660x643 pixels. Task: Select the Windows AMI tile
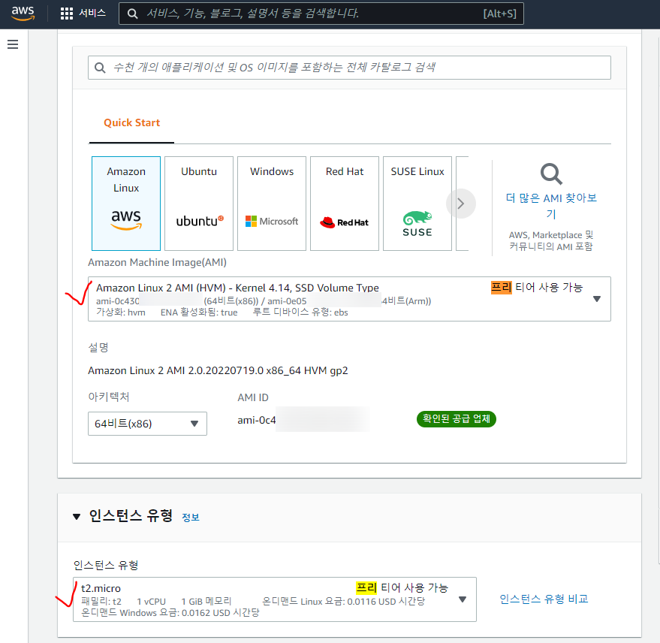pos(272,204)
